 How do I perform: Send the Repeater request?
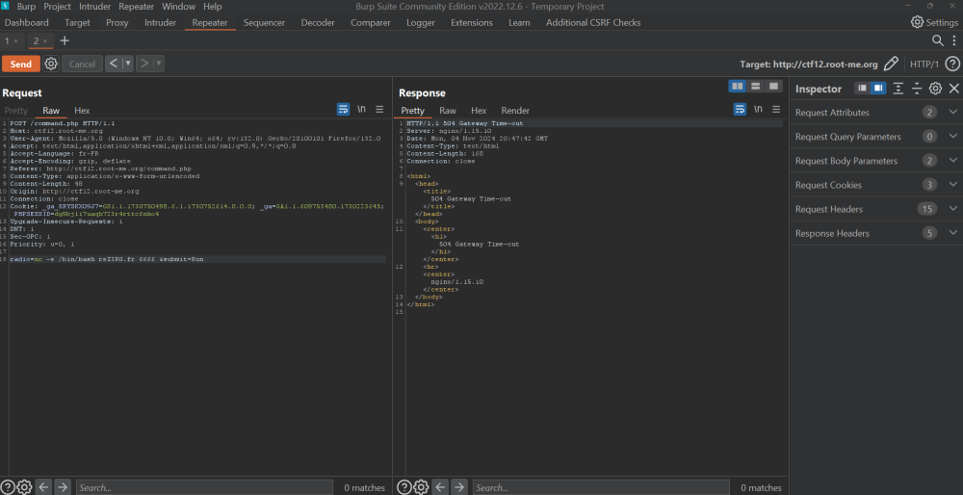click(21, 64)
